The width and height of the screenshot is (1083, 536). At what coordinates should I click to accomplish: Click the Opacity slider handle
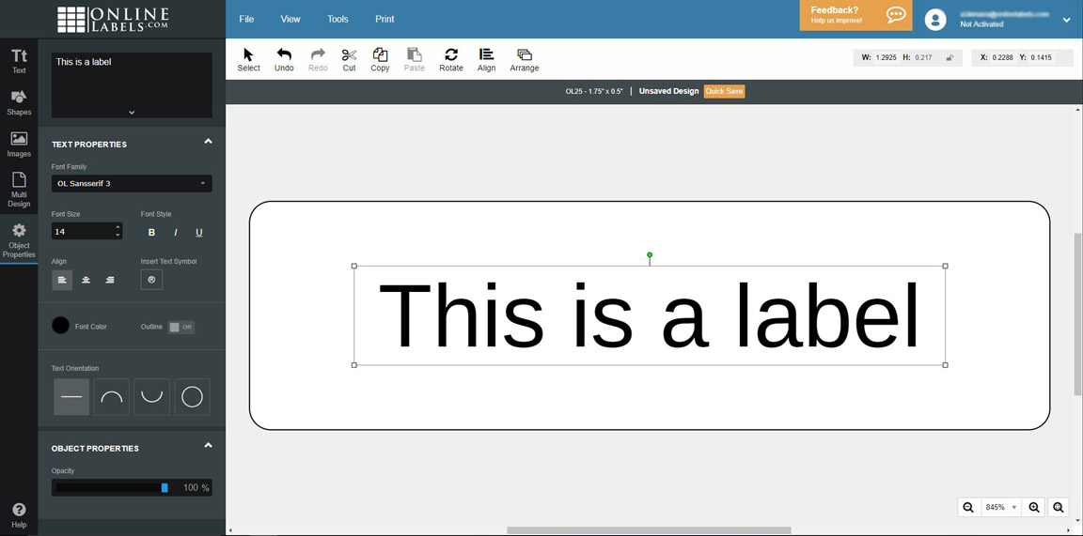point(165,488)
